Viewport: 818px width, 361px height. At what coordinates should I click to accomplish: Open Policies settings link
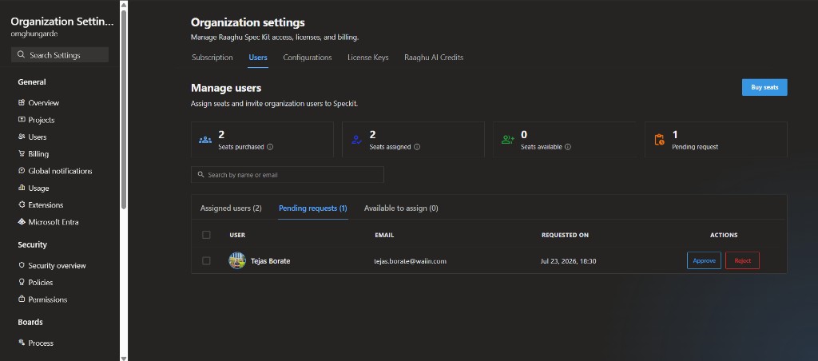point(41,282)
